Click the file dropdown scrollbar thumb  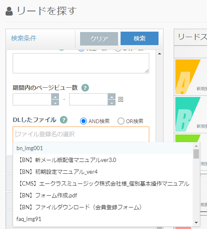(196, 154)
